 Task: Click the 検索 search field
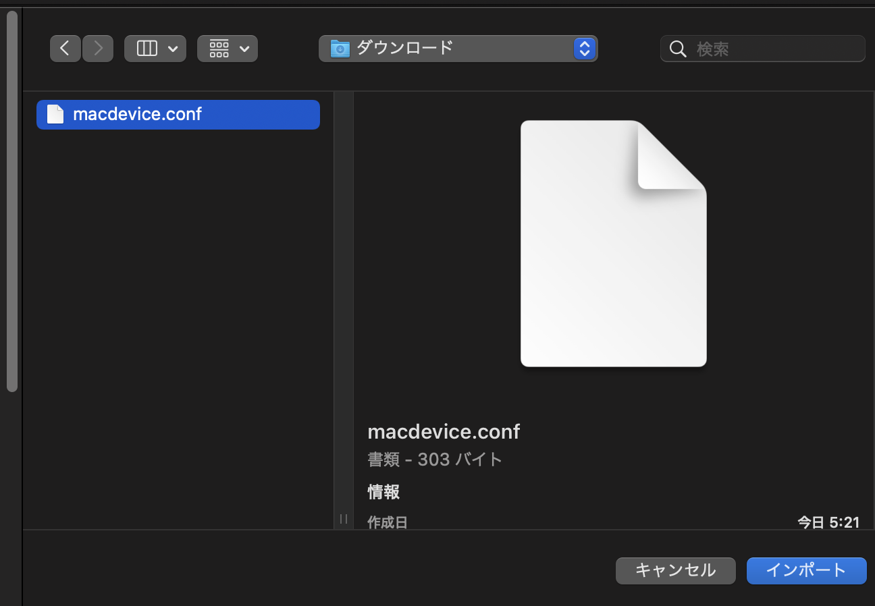coord(762,49)
